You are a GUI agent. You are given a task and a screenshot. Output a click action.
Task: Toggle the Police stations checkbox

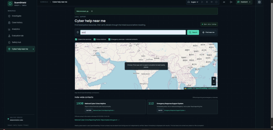(x=94, y=40)
